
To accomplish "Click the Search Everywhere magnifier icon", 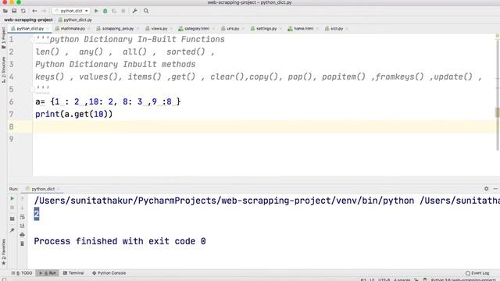I will [146, 11].
